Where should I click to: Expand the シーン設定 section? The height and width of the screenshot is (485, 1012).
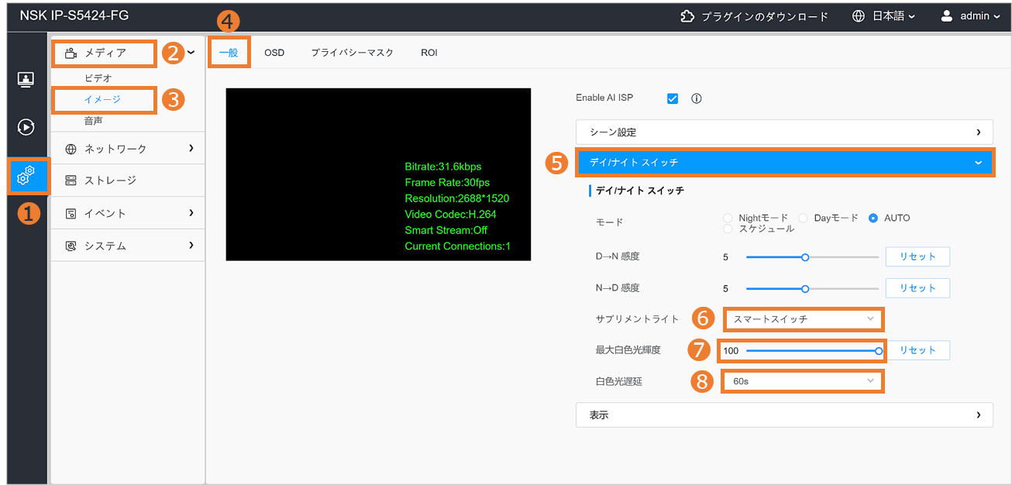[x=783, y=132]
